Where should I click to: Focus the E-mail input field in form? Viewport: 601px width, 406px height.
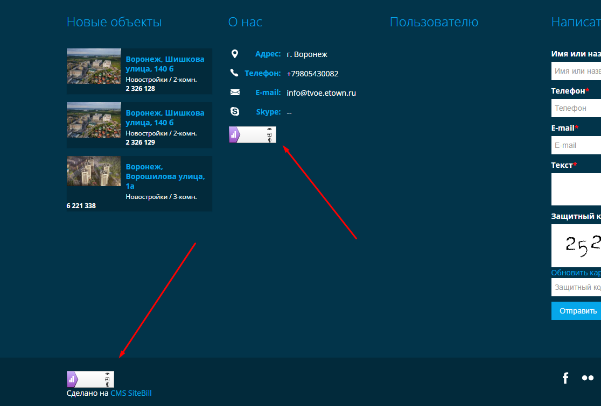tap(576, 145)
